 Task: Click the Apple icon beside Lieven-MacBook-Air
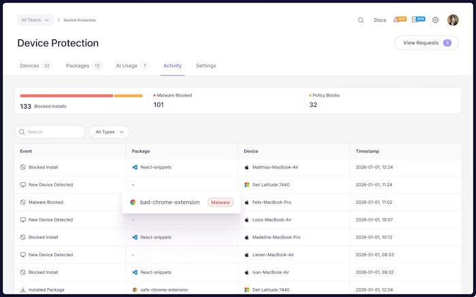[x=246, y=255]
